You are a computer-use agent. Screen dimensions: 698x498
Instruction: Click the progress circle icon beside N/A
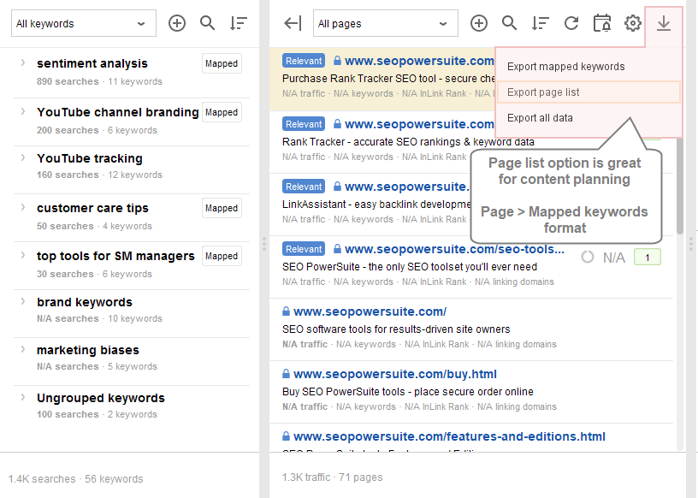tap(588, 257)
